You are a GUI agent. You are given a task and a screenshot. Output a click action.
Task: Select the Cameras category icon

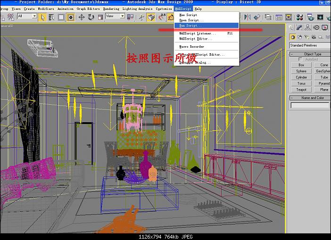314,37
